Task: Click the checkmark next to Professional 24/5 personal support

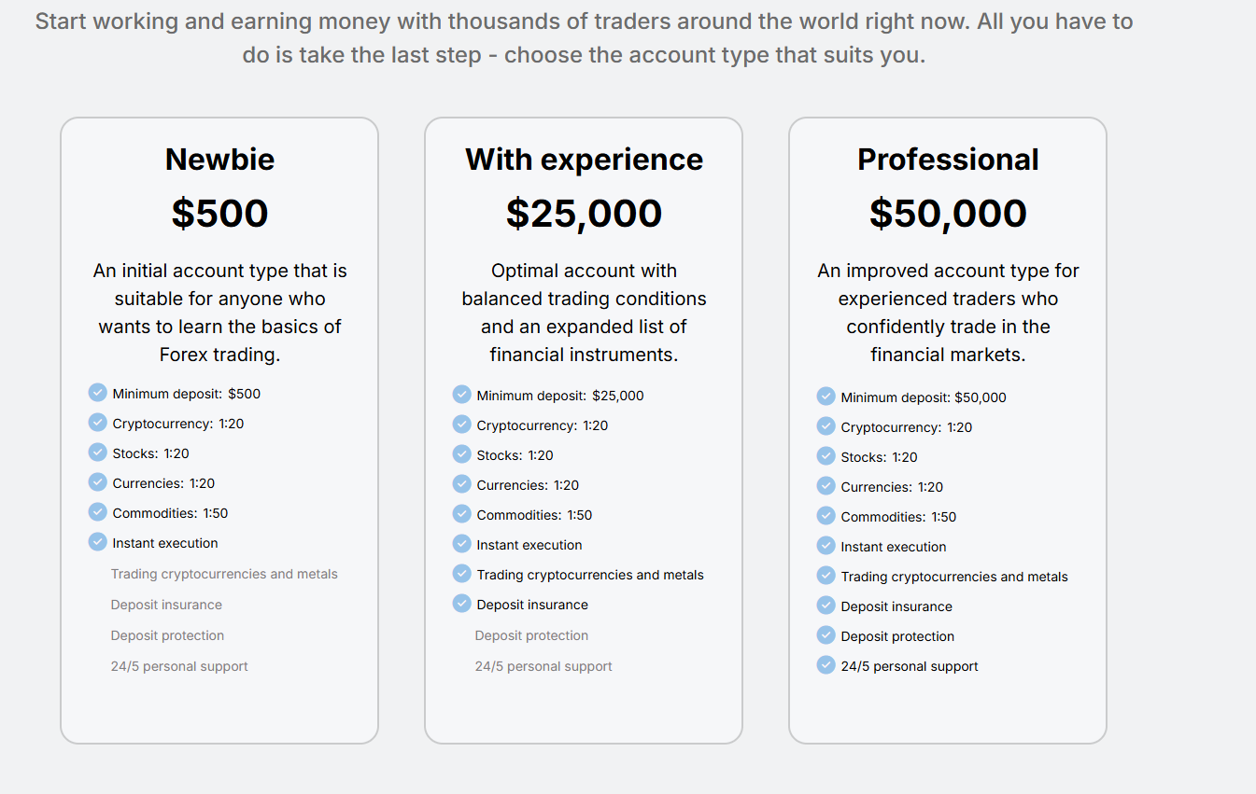Action: pos(826,665)
